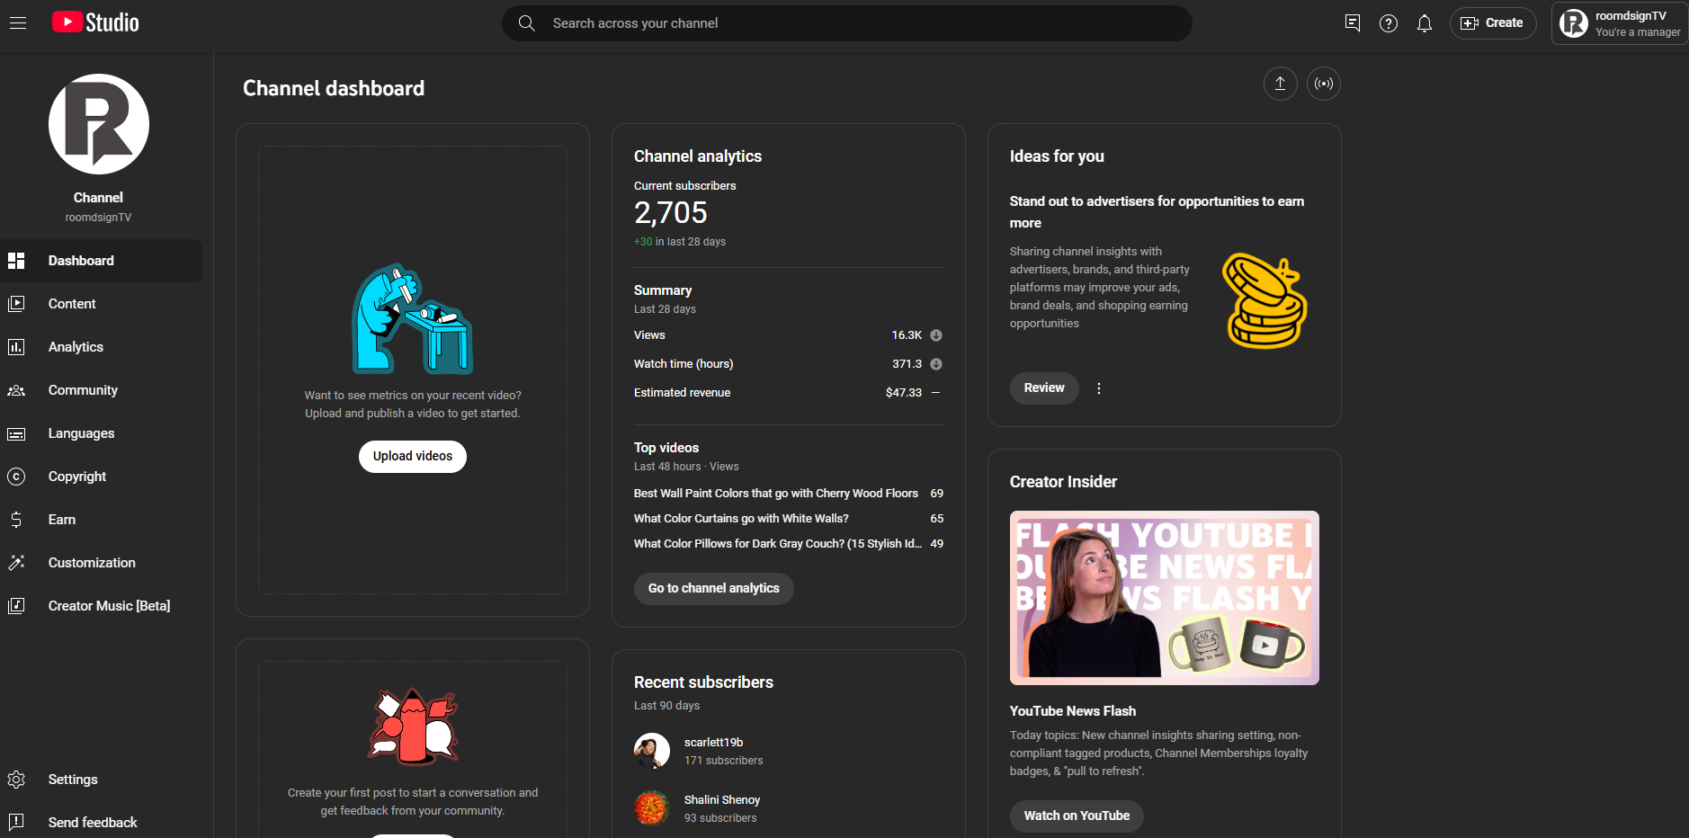Click the YouTube Studio logo
Screen dimensions: 1689x838
tap(95, 22)
